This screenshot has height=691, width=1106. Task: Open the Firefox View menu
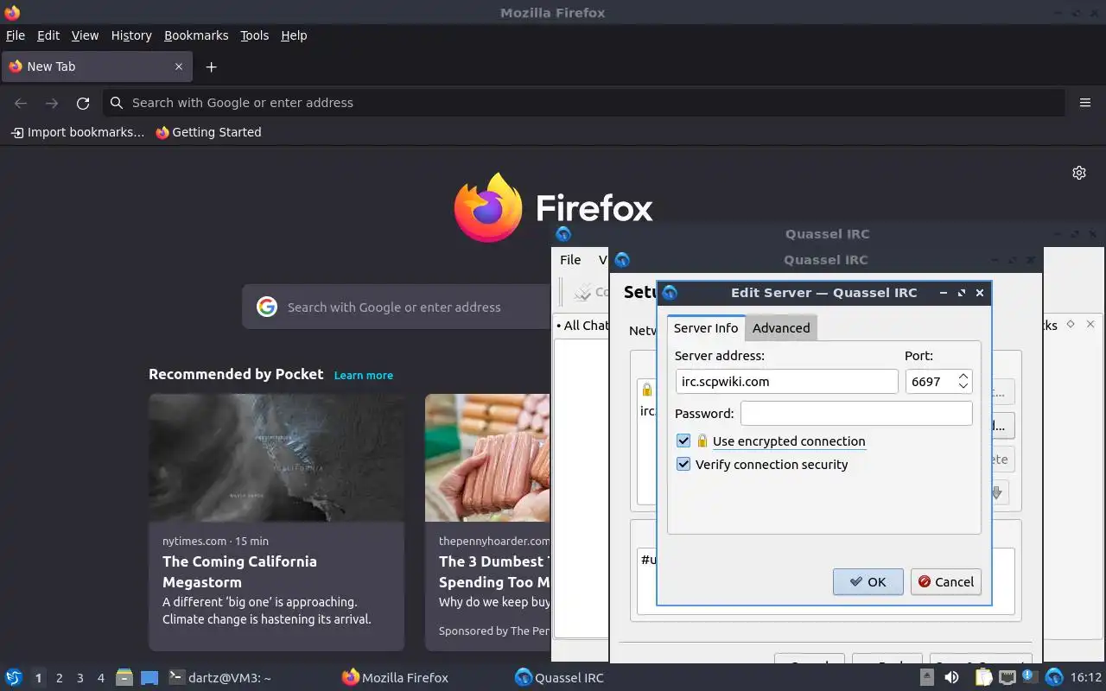(x=85, y=35)
